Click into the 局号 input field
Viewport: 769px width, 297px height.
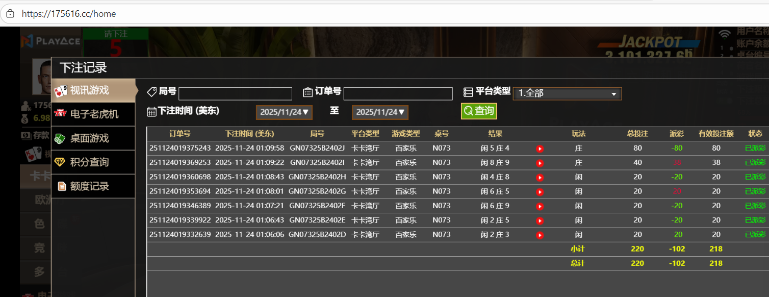point(235,94)
